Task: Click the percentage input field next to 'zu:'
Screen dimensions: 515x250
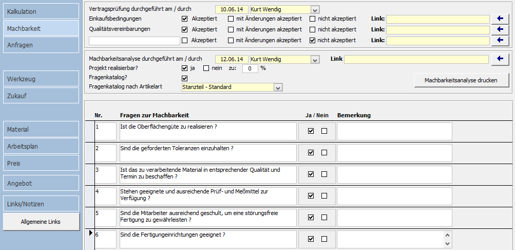Action: 250,68
